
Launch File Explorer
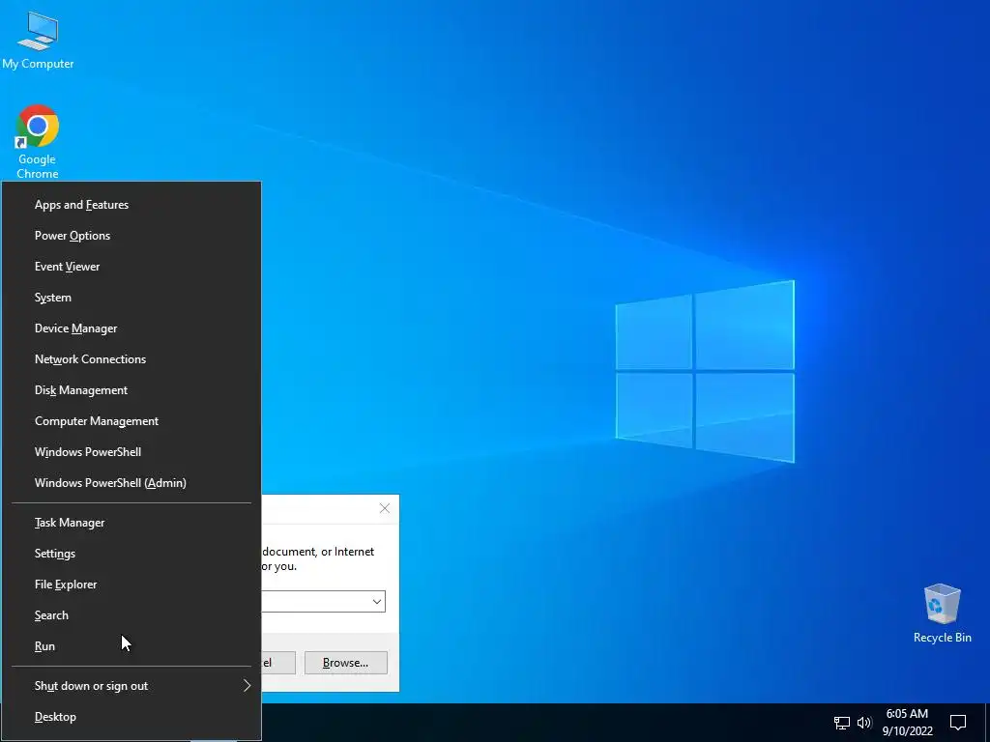tap(131, 585)
